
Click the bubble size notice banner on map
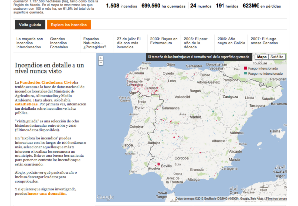click(199, 57)
